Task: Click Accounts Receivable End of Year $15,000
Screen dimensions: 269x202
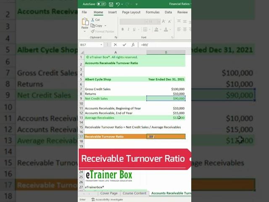Action: 166,113
